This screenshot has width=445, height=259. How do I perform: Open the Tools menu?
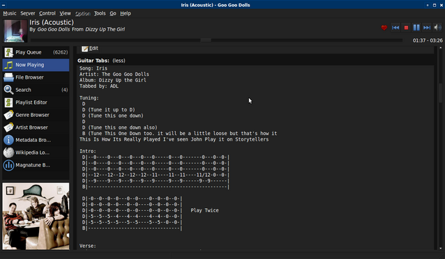pyautogui.click(x=99, y=13)
